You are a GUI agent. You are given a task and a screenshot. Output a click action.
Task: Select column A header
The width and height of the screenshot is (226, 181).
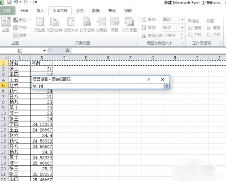coord(19,58)
